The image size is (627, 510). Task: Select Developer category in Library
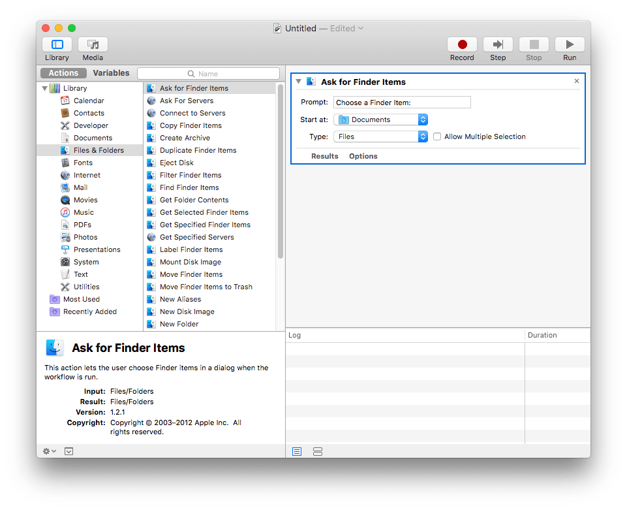tap(91, 125)
